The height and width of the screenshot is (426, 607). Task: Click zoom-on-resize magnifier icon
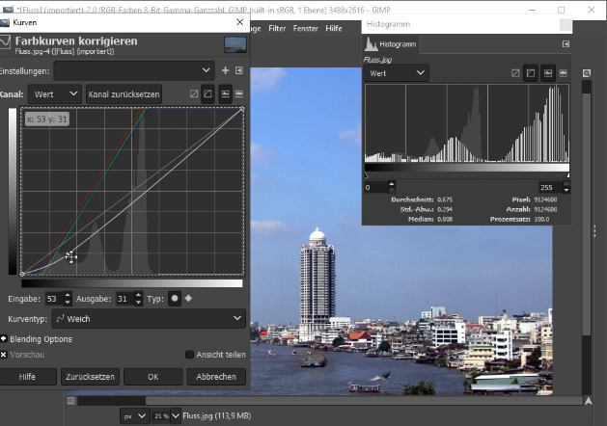[x=587, y=73]
